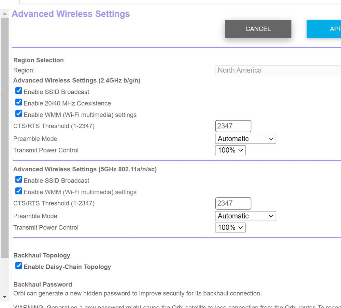Toggle 5GHz Enable SSID Broadcast checkbox
Viewport: 341px width, 308px height.
click(19, 180)
